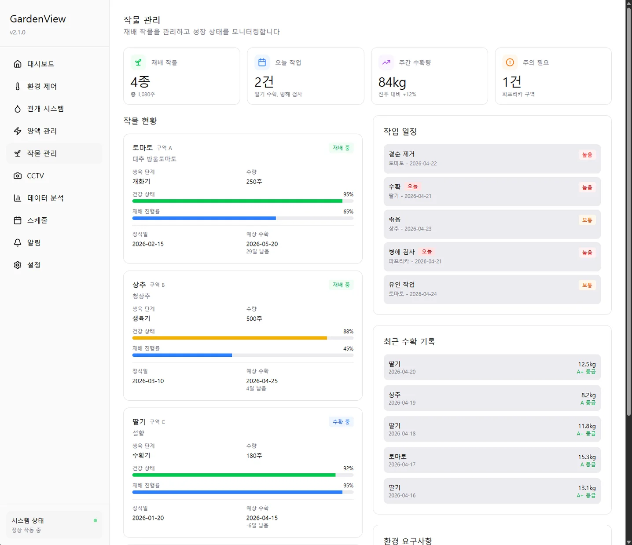
Task: Open 데이터 분석 in sidebar
Action: coord(54,198)
